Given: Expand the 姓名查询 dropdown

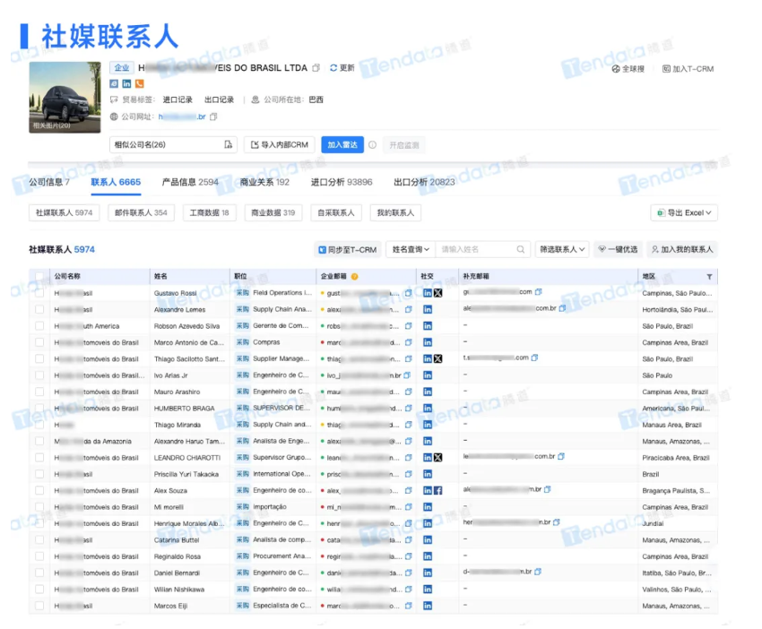Looking at the screenshot, I should point(411,249).
